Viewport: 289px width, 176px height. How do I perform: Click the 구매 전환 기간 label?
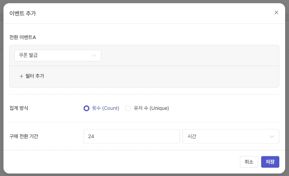click(24, 136)
